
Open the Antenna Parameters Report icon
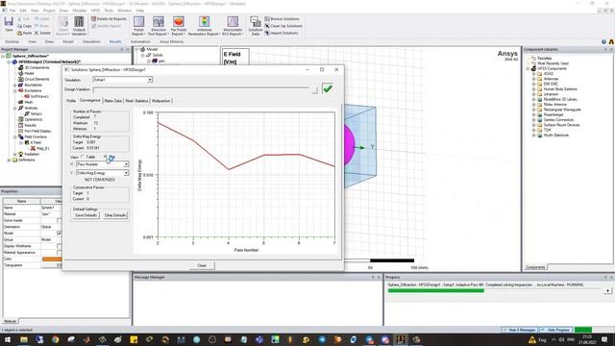[x=204, y=22]
